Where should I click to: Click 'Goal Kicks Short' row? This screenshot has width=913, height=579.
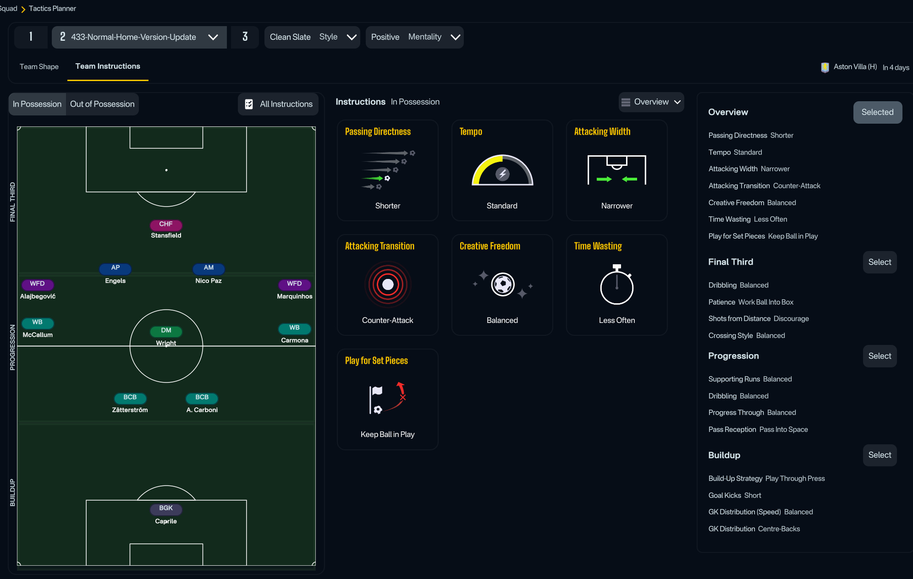735,496
